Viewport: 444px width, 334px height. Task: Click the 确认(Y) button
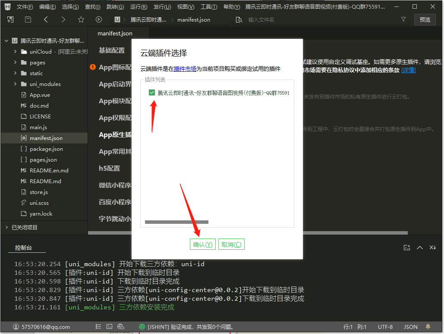pos(203,244)
